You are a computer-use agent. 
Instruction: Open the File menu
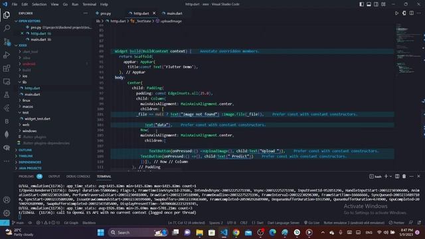(15, 4)
